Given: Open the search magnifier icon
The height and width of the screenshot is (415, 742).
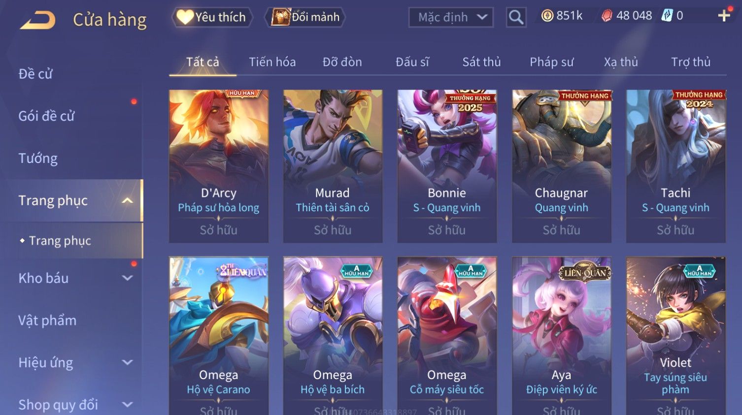Looking at the screenshot, I should [516, 17].
